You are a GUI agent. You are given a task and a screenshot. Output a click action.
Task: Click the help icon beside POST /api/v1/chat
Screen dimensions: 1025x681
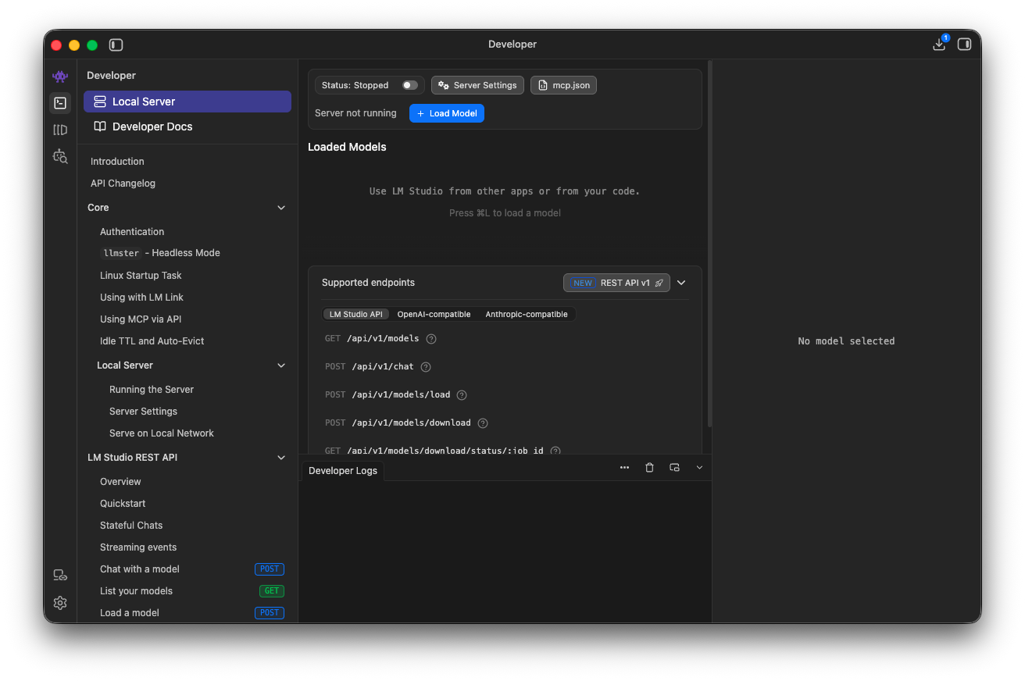click(x=426, y=367)
